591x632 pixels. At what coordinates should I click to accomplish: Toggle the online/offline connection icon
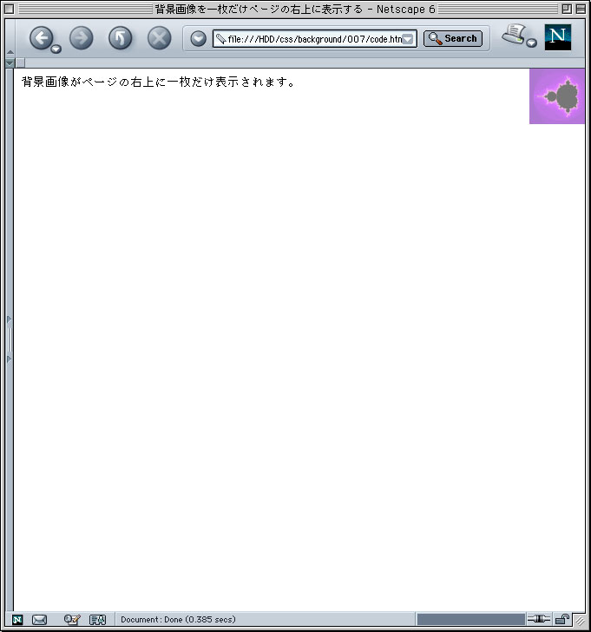tap(539, 619)
